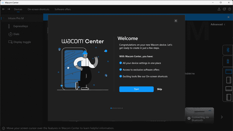Open Display toggle settings

point(22,42)
